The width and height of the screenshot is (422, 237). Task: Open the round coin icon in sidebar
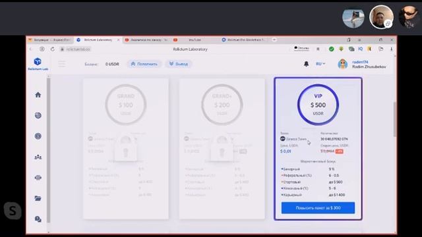tap(38, 136)
